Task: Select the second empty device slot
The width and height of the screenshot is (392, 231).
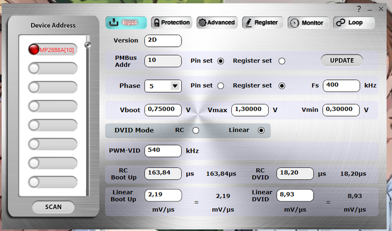Action: (53, 87)
